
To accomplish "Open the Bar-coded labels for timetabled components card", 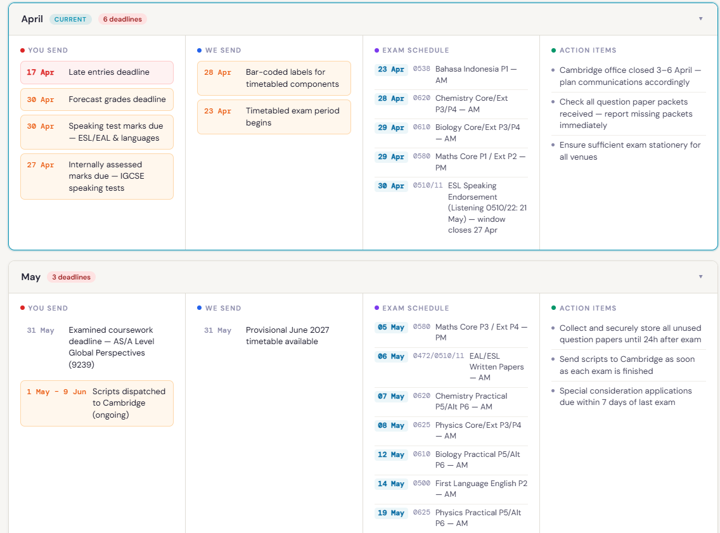I will 274,79.
